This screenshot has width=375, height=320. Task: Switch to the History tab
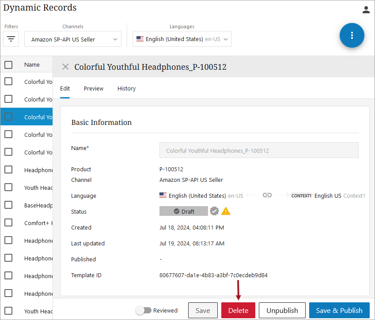pyautogui.click(x=126, y=89)
